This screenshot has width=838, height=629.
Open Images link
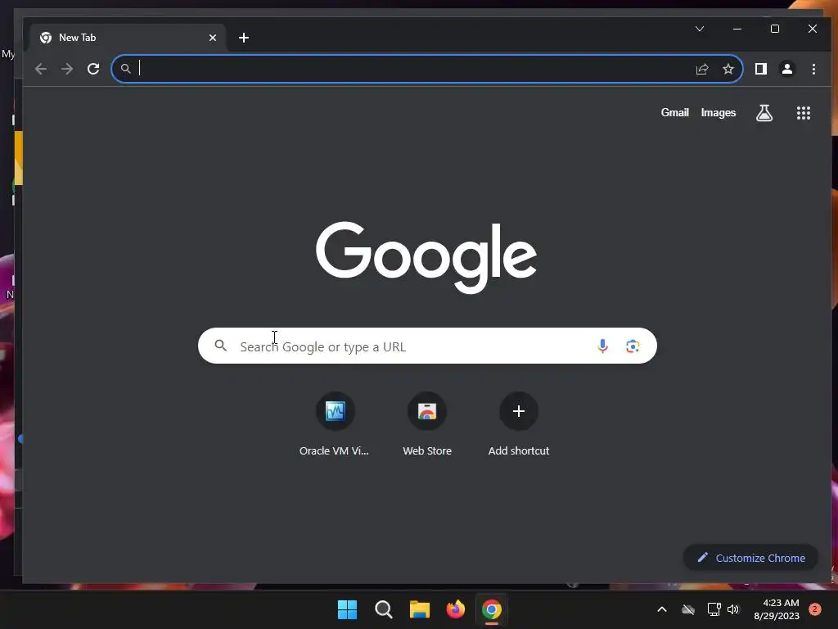[x=719, y=113]
